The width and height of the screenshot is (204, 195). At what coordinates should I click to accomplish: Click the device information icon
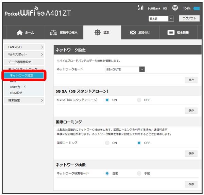[x=171, y=33]
